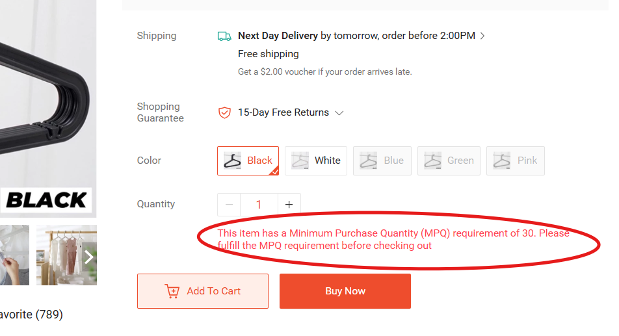Choose the White color option
The height and width of the screenshot is (336, 619).
[x=316, y=161]
